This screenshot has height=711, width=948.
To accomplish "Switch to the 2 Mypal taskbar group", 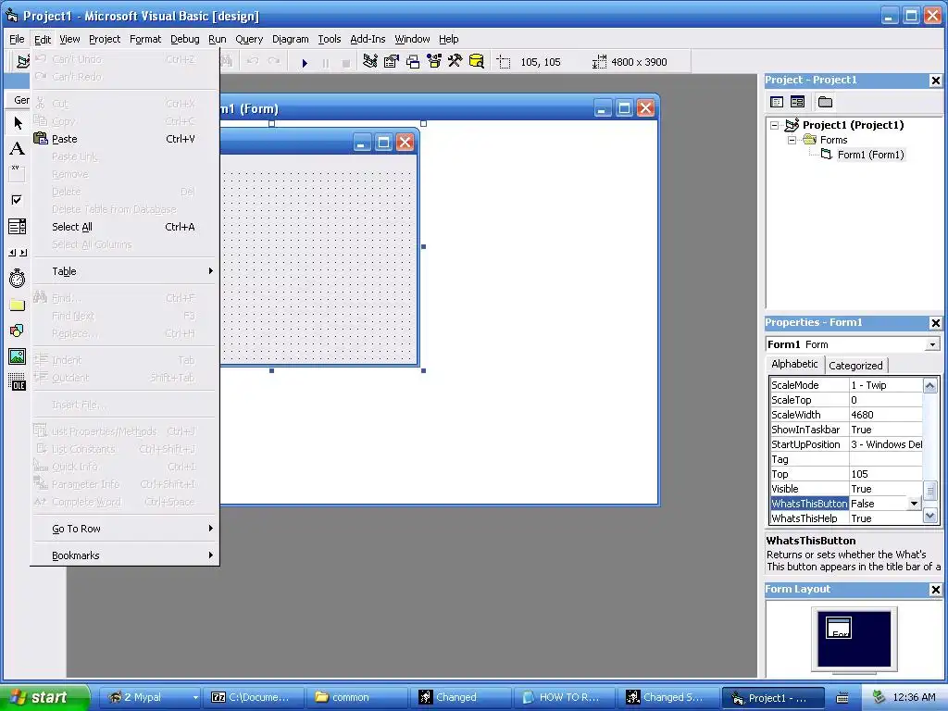I will (x=150, y=698).
